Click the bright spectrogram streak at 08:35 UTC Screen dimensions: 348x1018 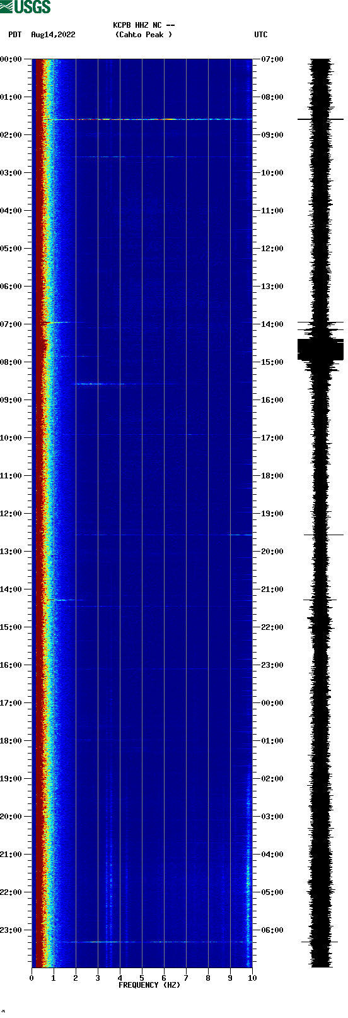point(151,119)
